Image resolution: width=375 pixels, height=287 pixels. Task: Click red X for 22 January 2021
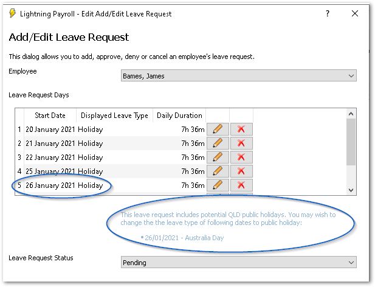tap(241, 157)
